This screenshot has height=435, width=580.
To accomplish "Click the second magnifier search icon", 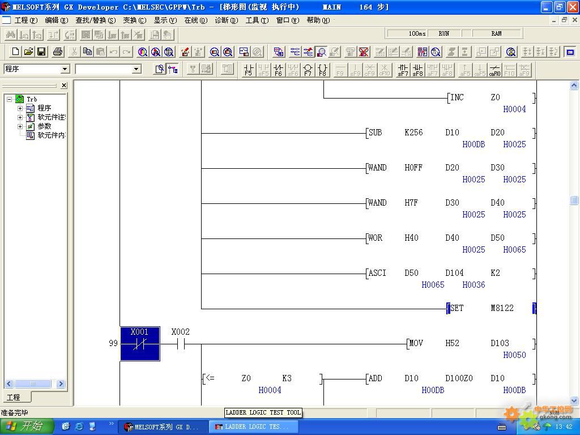I will pos(156,52).
